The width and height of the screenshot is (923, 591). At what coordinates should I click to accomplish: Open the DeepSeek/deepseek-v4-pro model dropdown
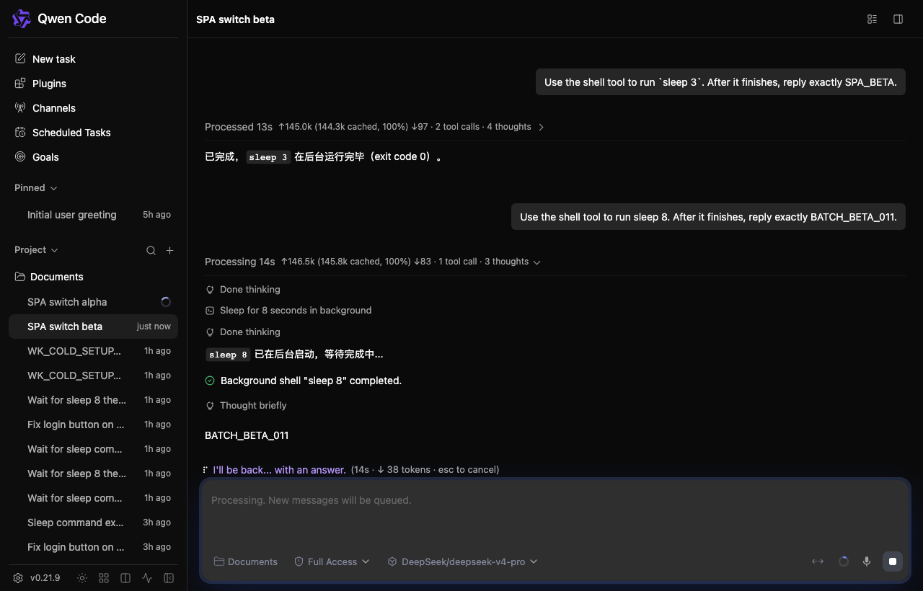pyautogui.click(x=462, y=561)
